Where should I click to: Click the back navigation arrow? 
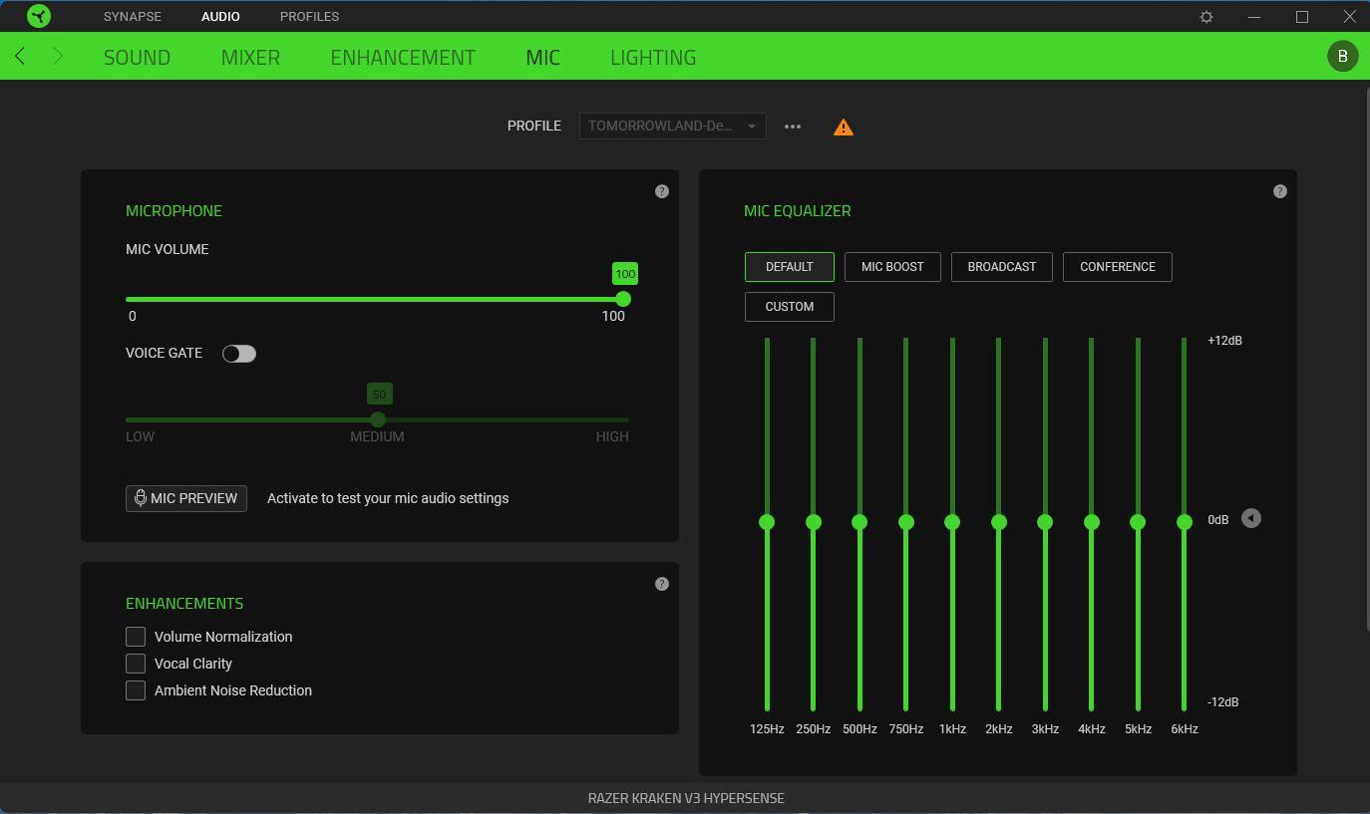coord(20,57)
